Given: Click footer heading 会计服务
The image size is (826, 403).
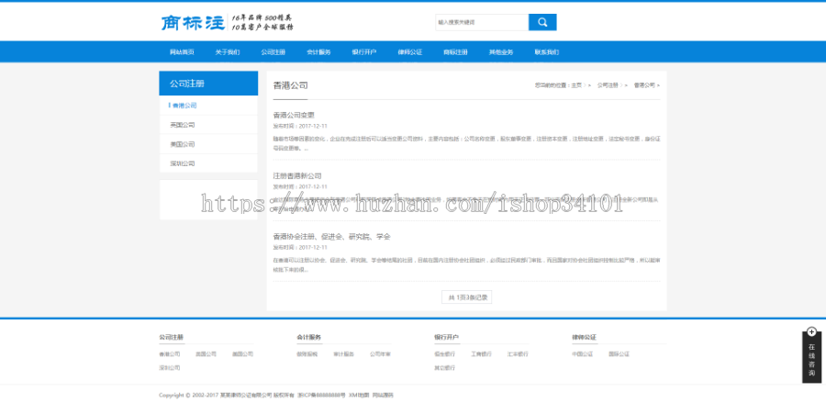Looking at the screenshot, I should [x=308, y=337].
